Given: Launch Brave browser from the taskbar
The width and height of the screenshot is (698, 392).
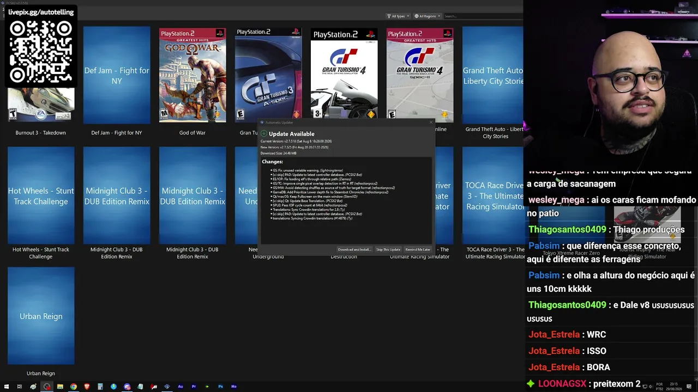Looking at the screenshot, I should click(x=87, y=387).
